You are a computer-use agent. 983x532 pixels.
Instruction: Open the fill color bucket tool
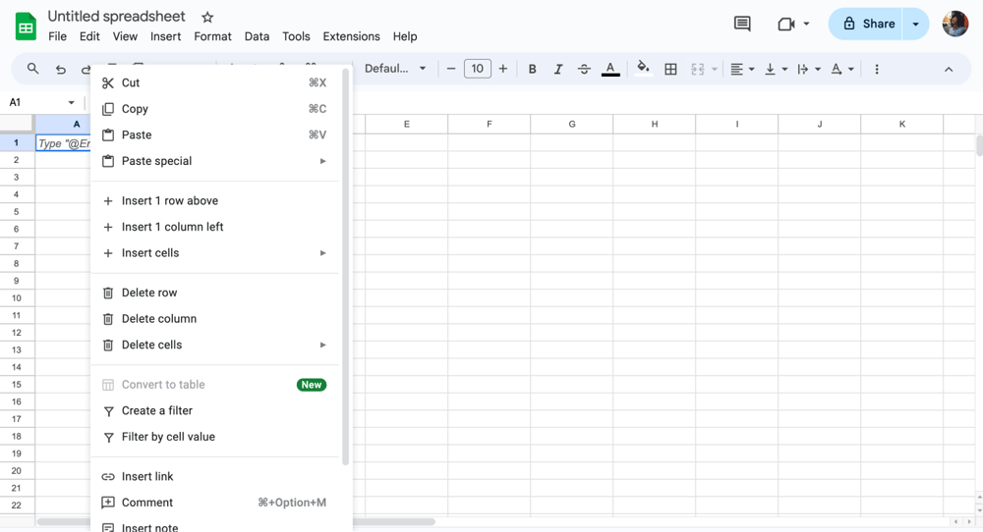click(x=643, y=69)
